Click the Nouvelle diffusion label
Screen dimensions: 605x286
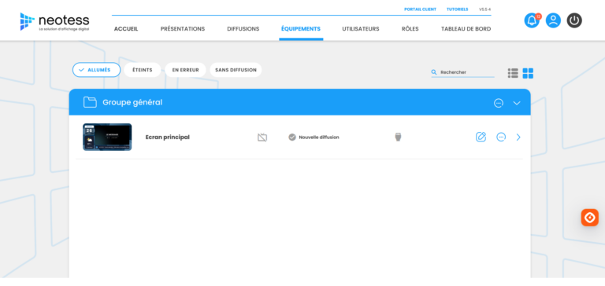pyautogui.click(x=319, y=137)
